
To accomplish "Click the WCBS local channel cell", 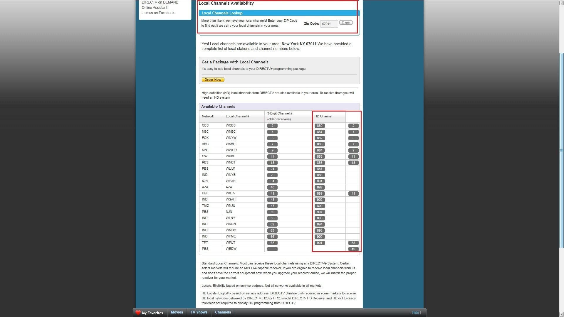I will tap(244, 126).
